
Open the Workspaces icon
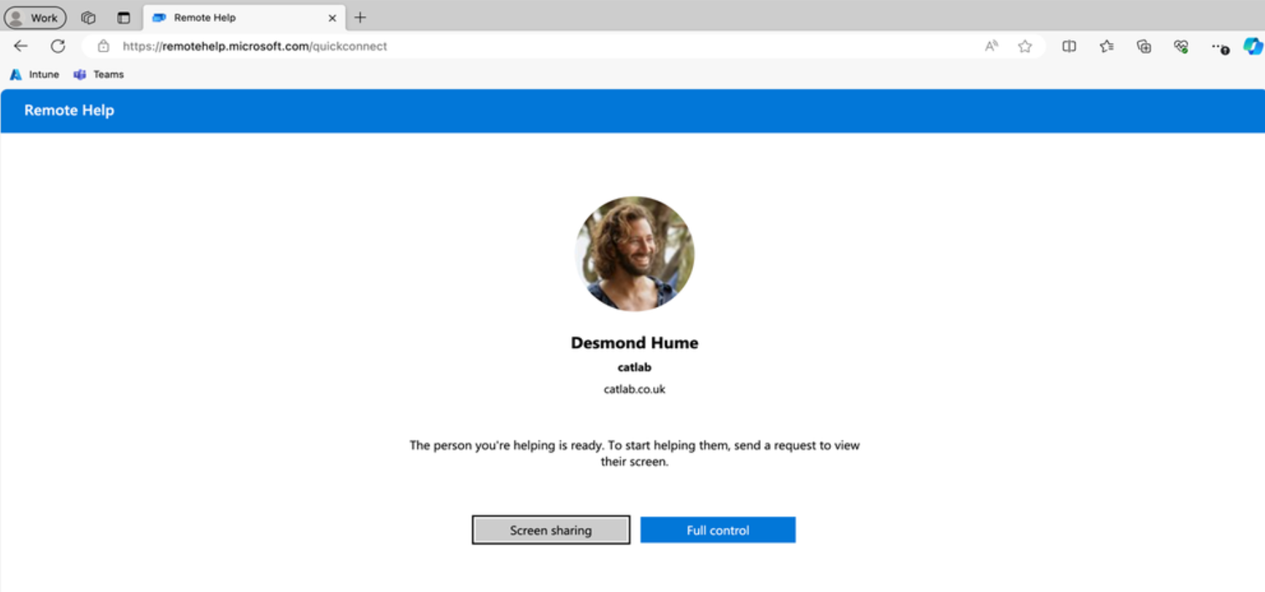(88, 17)
